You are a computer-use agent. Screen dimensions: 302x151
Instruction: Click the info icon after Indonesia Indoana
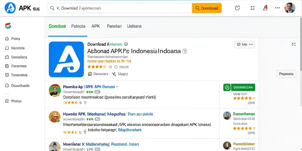click(185, 51)
